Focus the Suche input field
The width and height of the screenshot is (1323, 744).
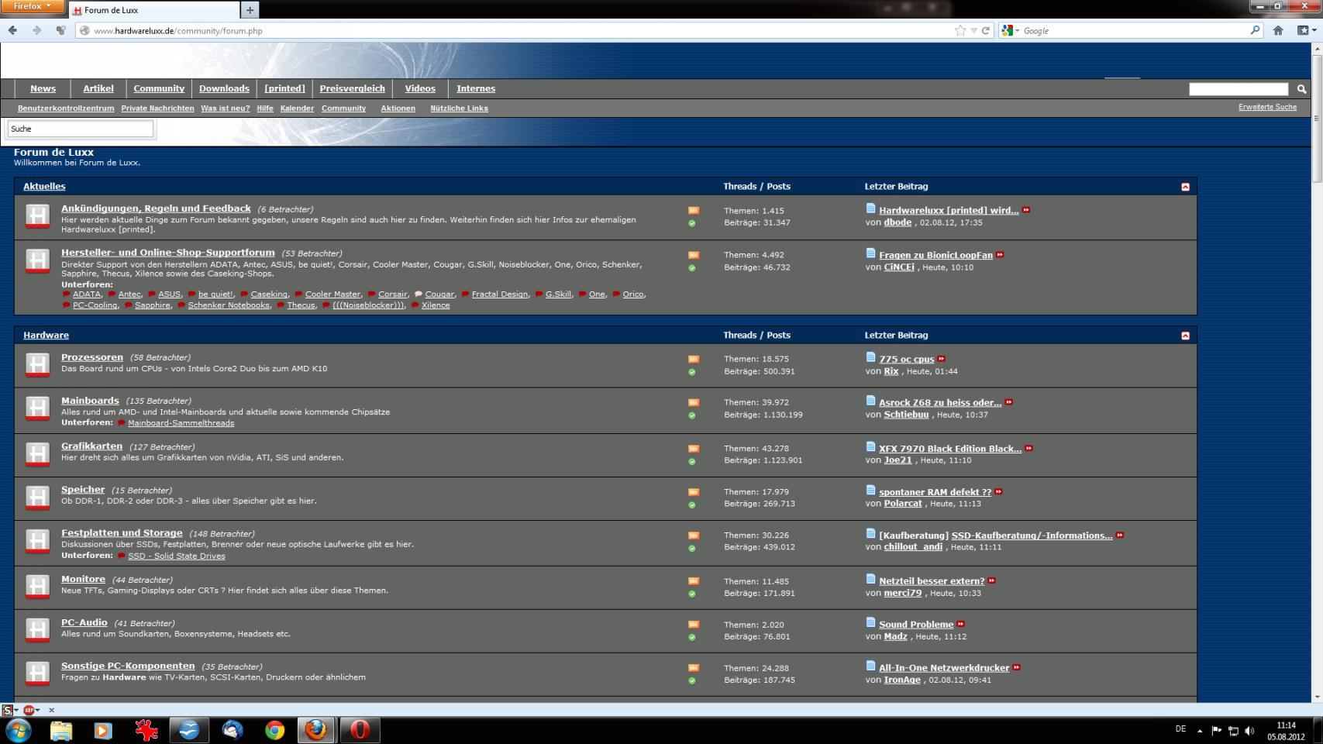81,129
